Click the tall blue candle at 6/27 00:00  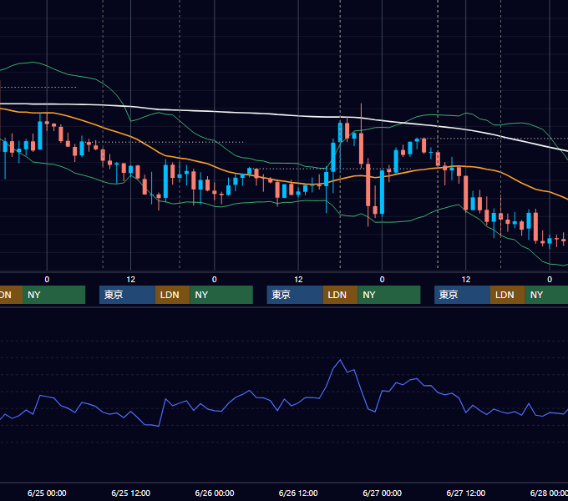[x=382, y=192]
